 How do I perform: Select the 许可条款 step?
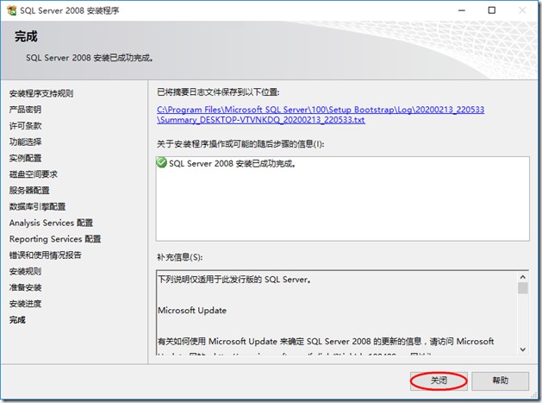coord(25,126)
